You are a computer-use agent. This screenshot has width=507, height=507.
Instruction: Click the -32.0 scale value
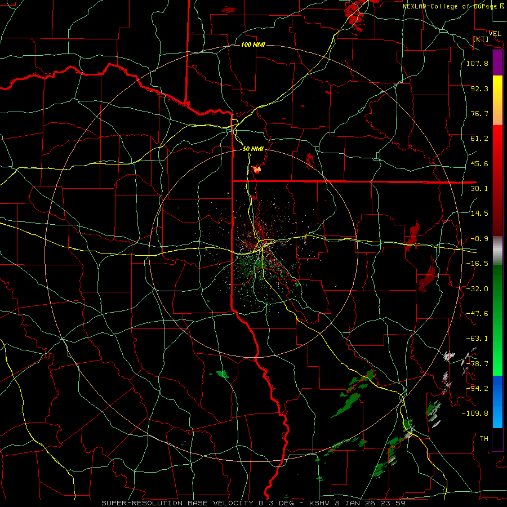(477, 289)
